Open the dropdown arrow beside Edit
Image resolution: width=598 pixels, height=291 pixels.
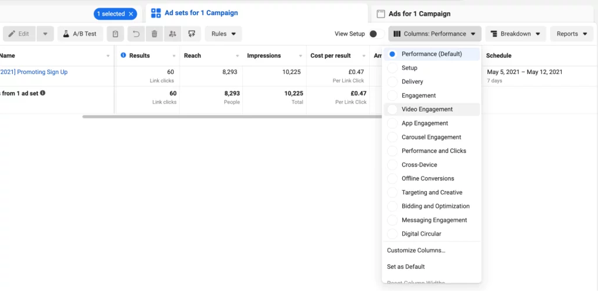click(45, 34)
